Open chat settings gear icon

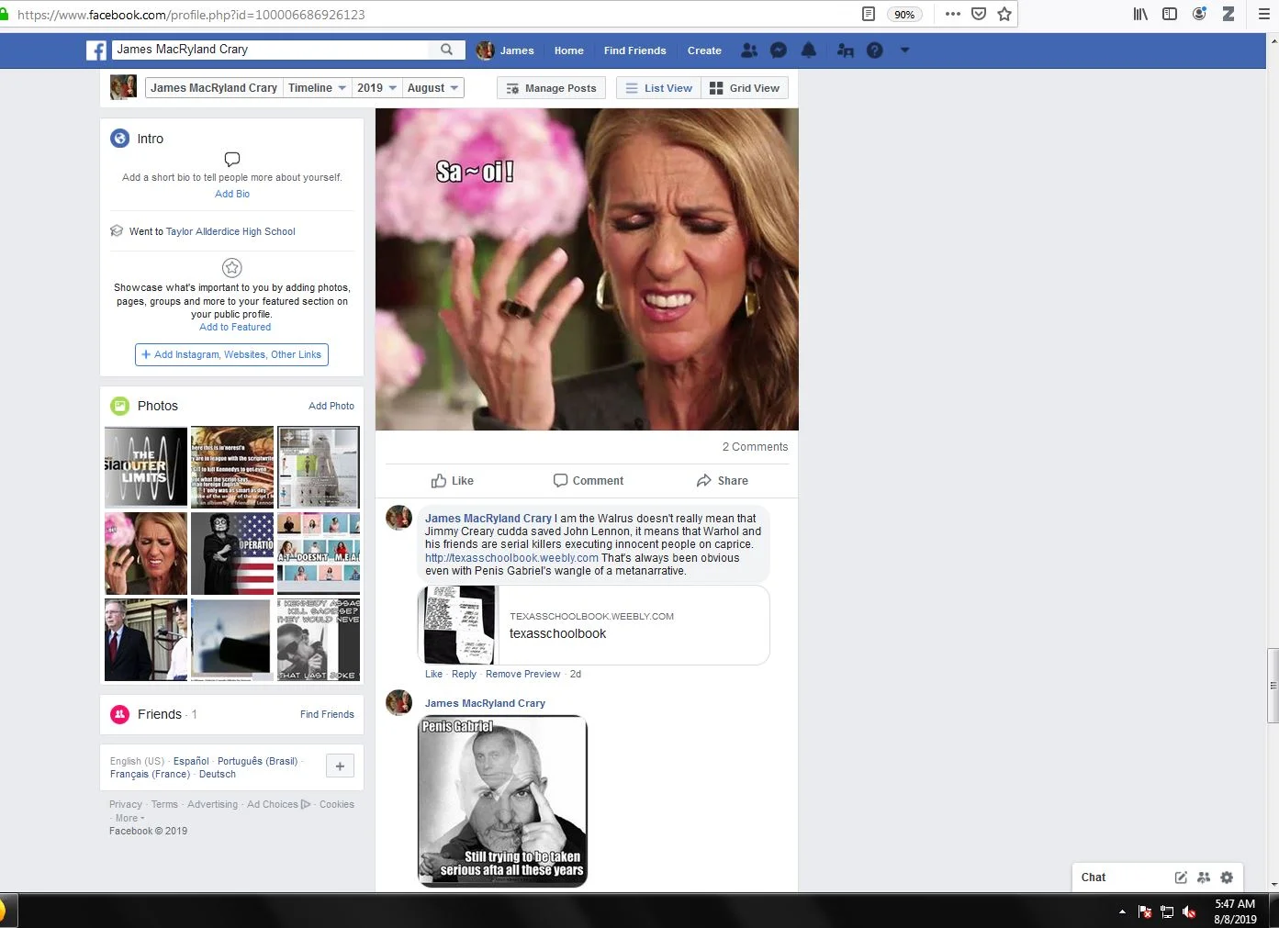point(1227,878)
